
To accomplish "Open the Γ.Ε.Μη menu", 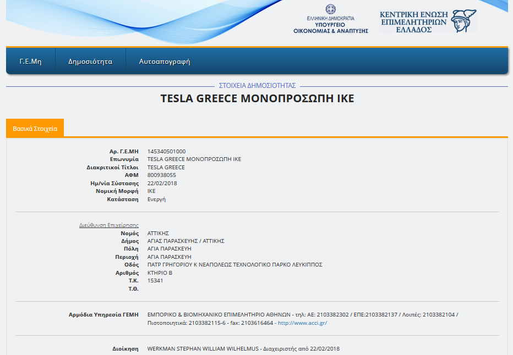I will [30, 62].
